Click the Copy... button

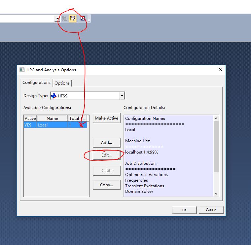[106, 185]
